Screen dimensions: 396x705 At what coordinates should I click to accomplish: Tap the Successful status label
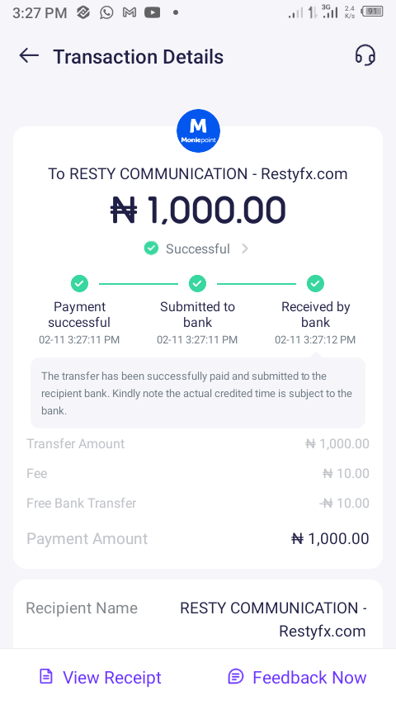pyautogui.click(x=198, y=248)
